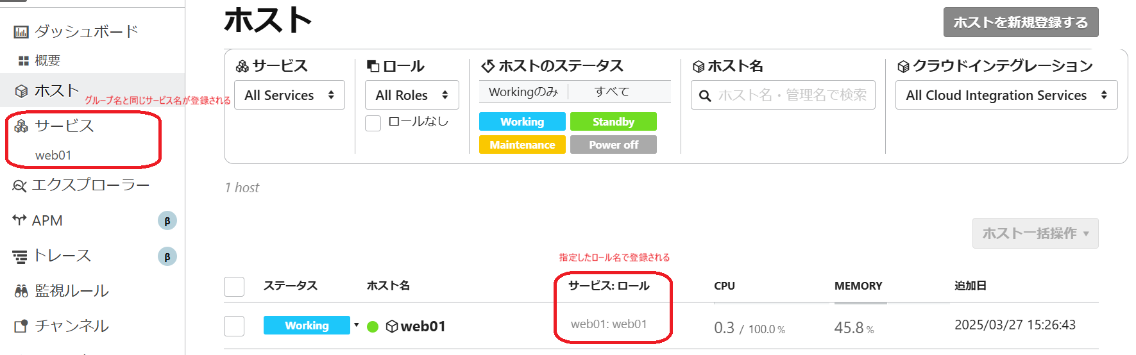Viewport: 1136px width, 355px height.
Task: Open the All Services dropdown
Action: click(x=289, y=95)
